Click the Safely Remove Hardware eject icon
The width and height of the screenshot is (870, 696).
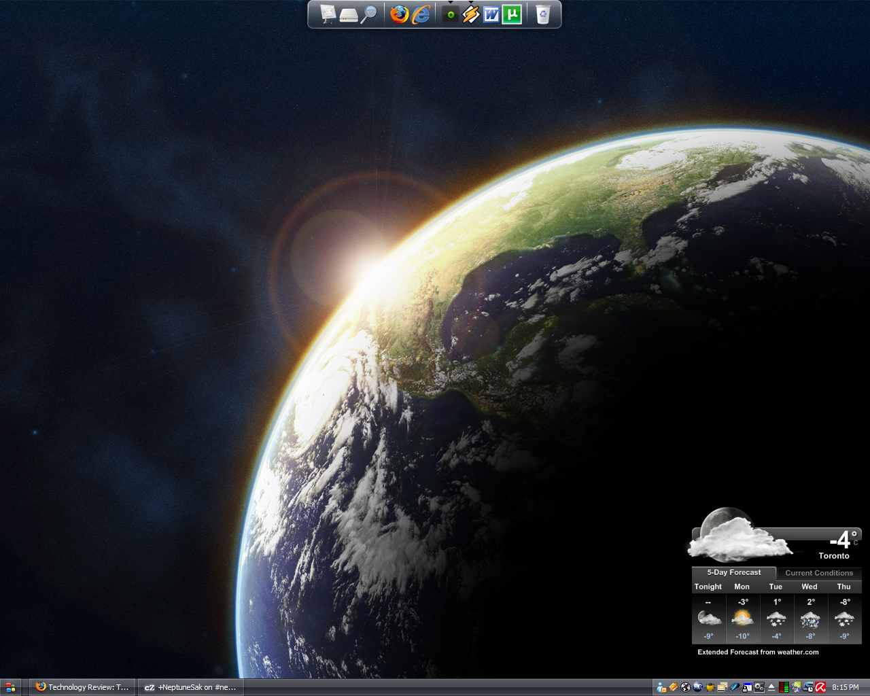tap(771, 687)
